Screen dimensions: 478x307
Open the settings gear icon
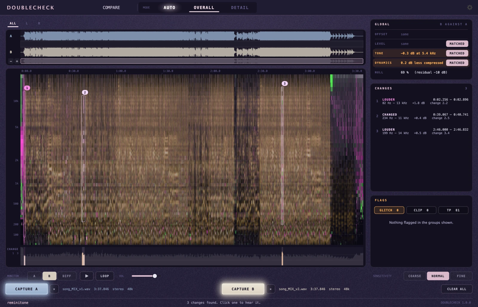(470, 7)
